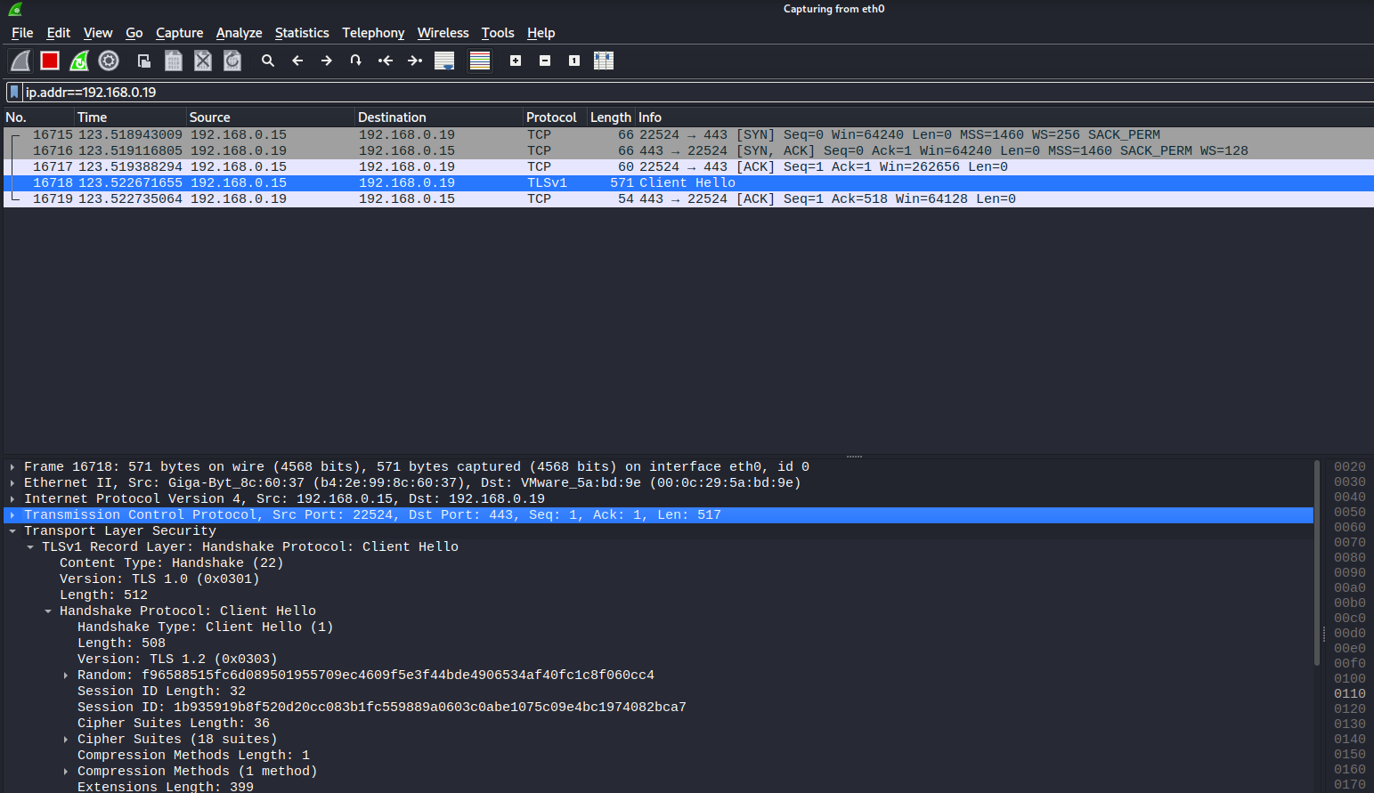Sort packets by the No. column
The width and height of the screenshot is (1374, 793).
(x=38, y=117)
